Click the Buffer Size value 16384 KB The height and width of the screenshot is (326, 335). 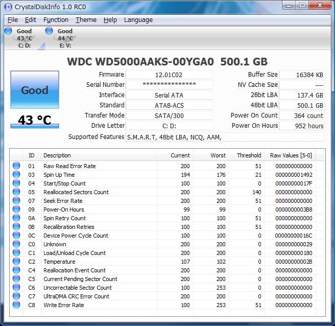pyautogui.click(x=302, y=75)
